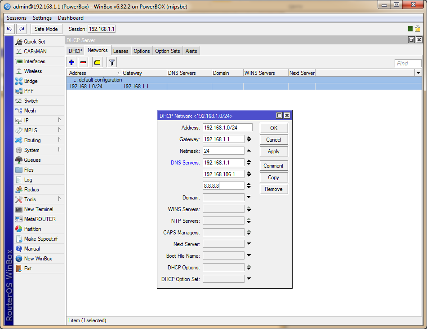Click OK in DHCP Network dialog
The width and height of the screenshot is (427, 329).
pyautogui.click(x=273, y=128)
